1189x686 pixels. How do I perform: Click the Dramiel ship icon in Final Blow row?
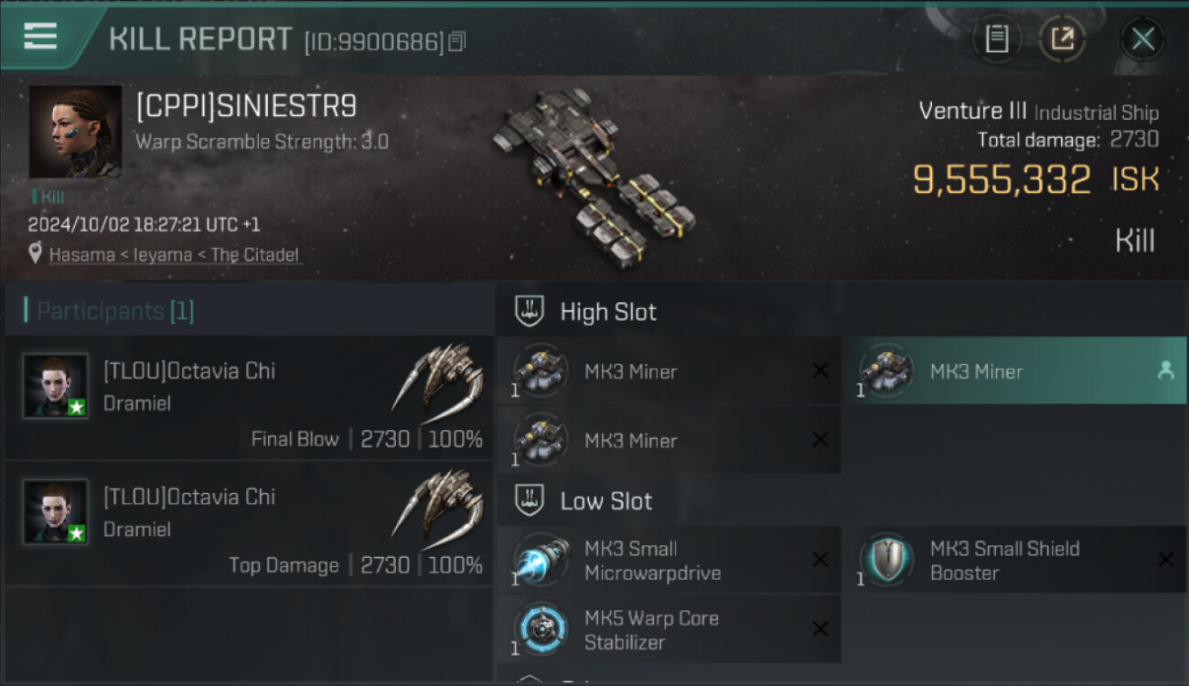438,377
